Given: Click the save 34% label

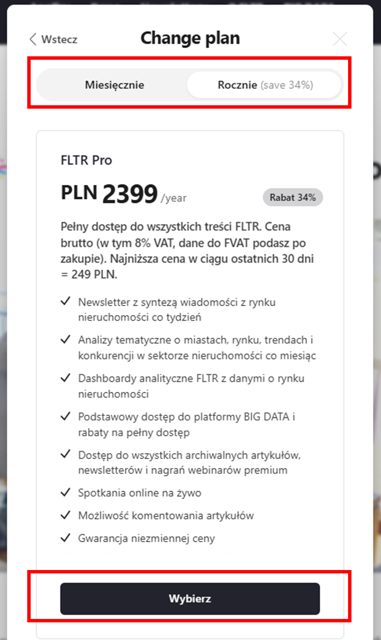Looking at the screenshot, I should (287, 85).
